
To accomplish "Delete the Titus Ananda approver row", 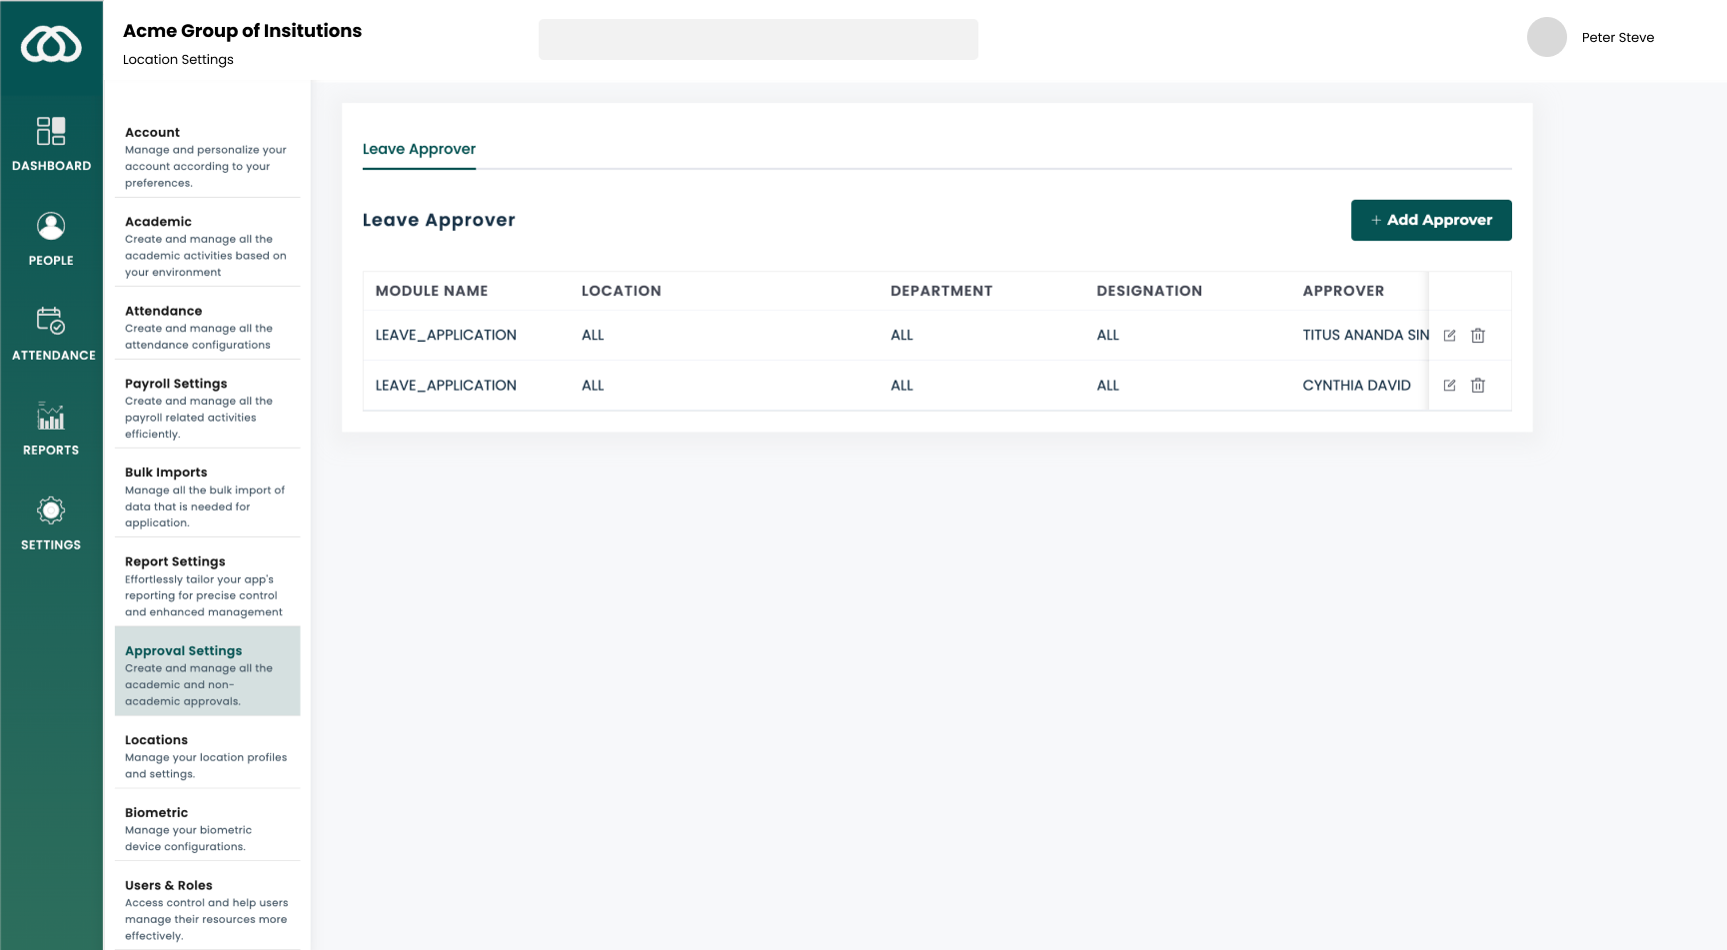I will [1478, 336].
